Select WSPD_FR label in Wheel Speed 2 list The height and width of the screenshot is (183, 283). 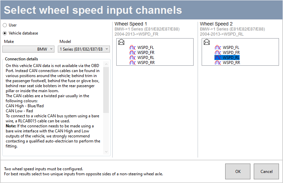tap(231, 53)
